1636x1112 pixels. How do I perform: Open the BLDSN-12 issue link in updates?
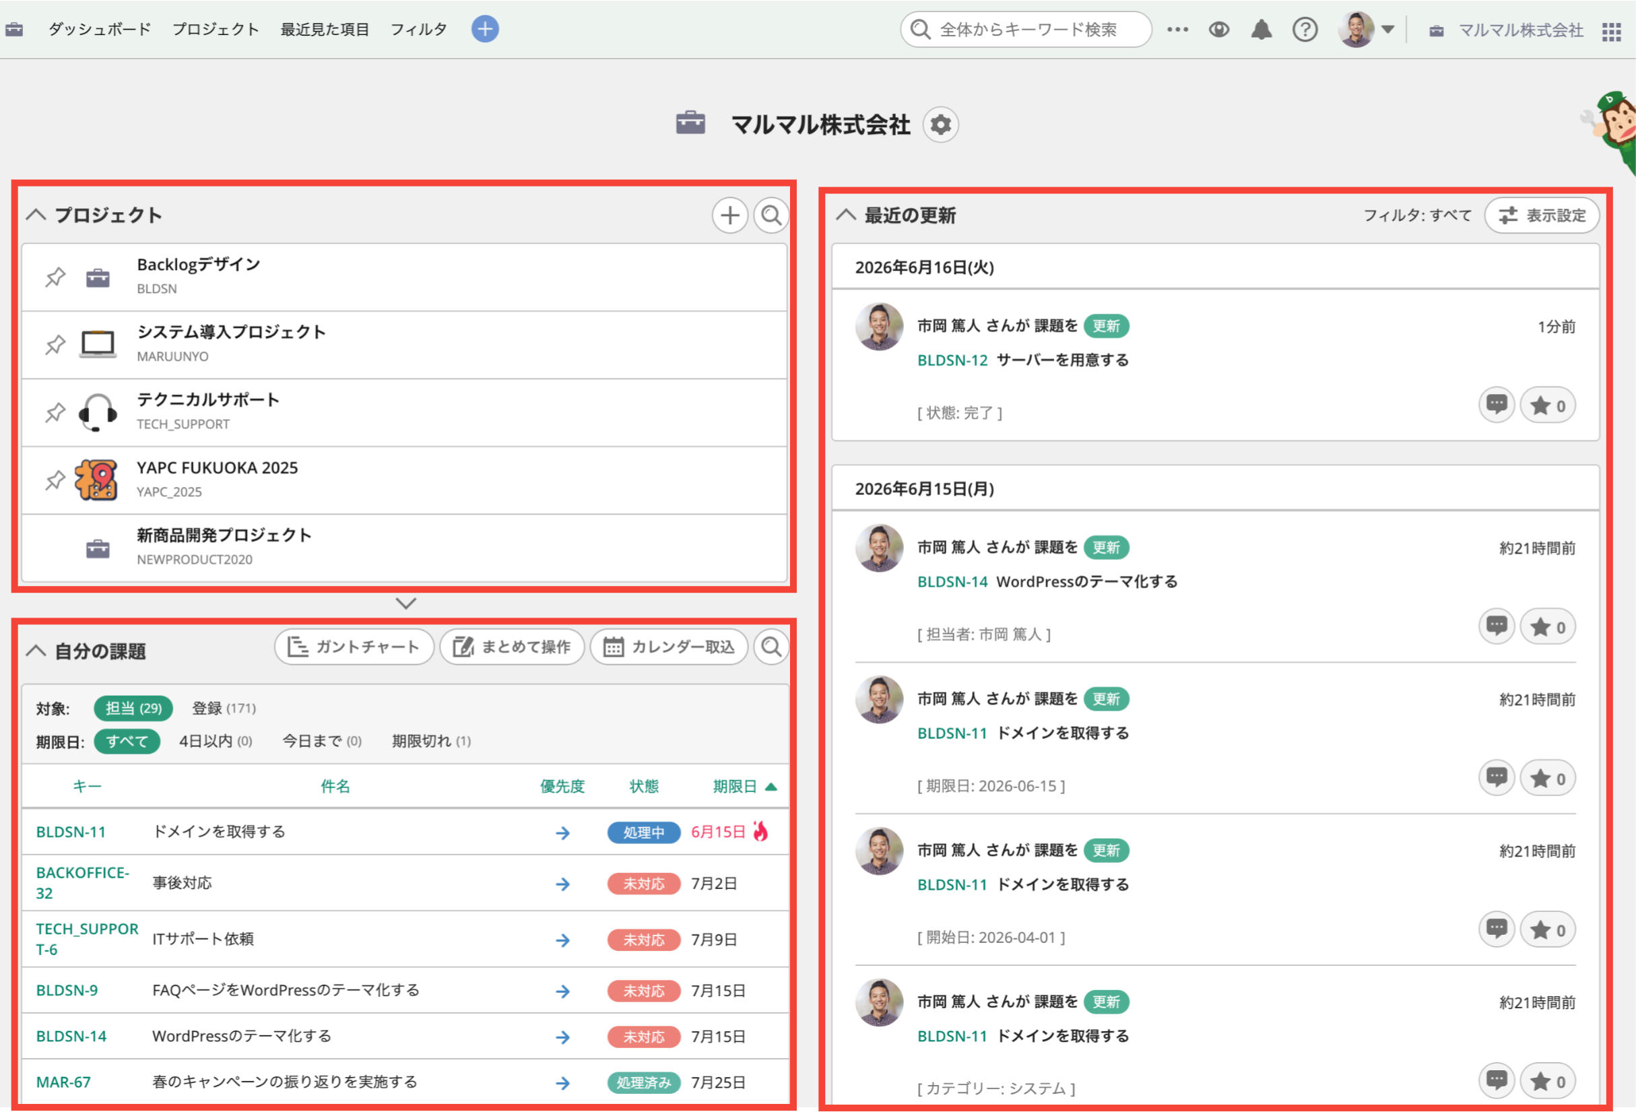coord(952,360)
